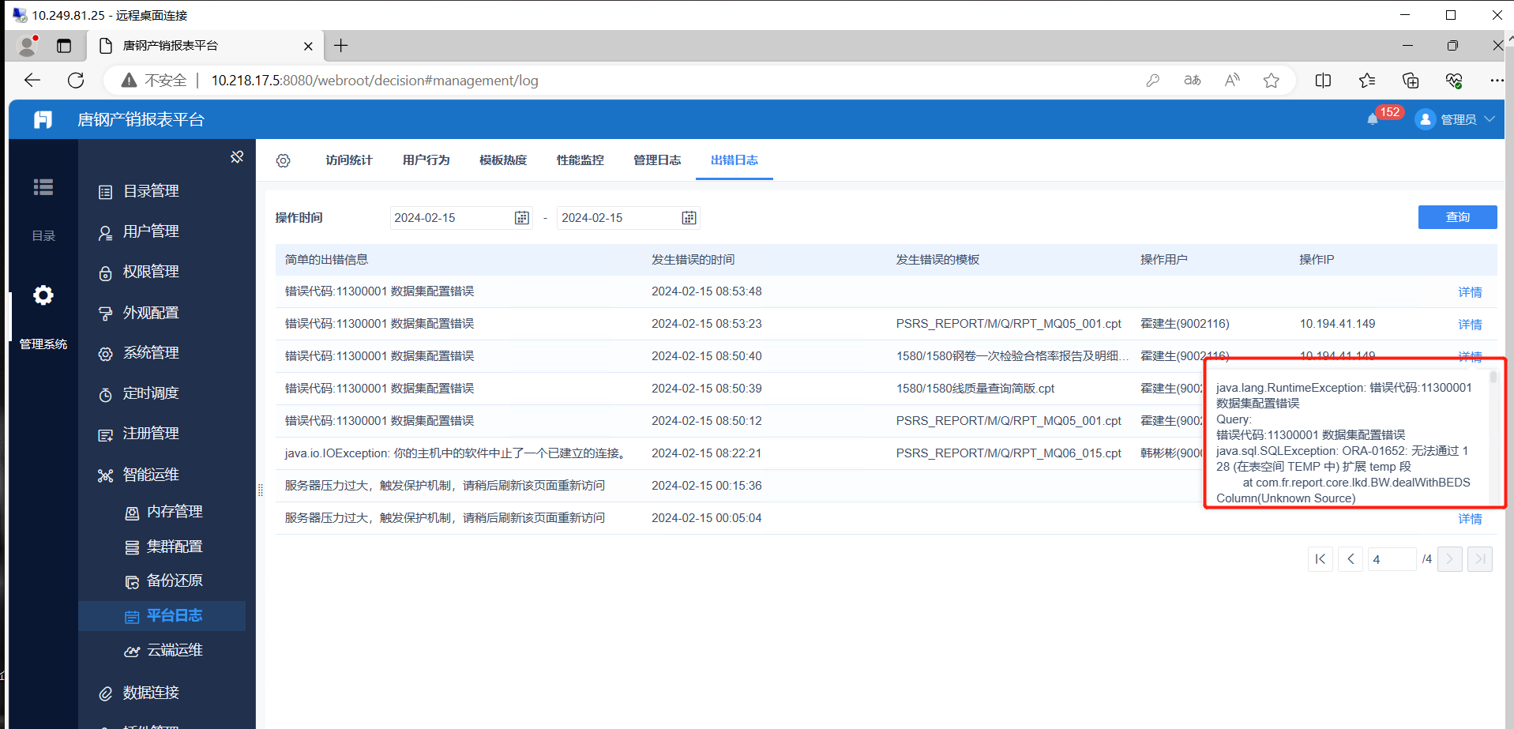Open 用户管理 in the side menu

pos(151,231)
